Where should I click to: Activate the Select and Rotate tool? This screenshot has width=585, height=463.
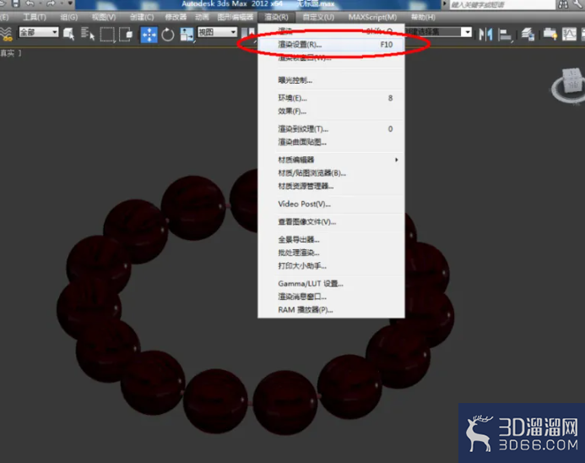click(x=167, y=35)
